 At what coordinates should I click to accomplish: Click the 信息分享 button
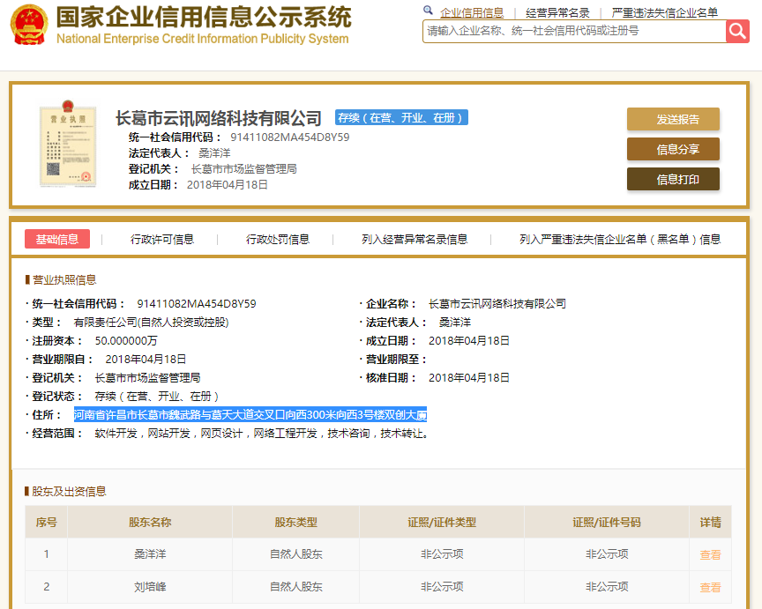point(673,150)
